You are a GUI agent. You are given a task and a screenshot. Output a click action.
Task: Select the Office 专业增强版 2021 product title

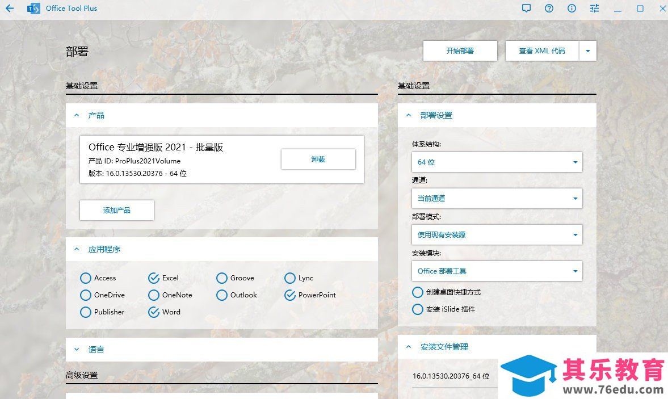156,148
